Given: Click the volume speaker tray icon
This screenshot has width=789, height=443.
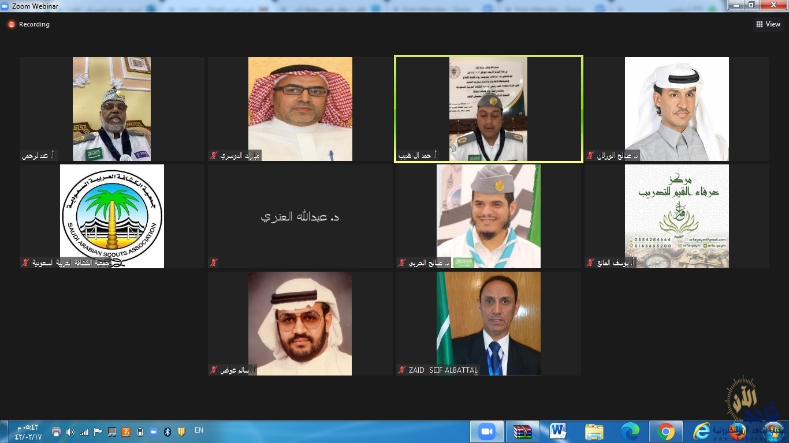Looking at the screenshot, I should tap(70, 431).
